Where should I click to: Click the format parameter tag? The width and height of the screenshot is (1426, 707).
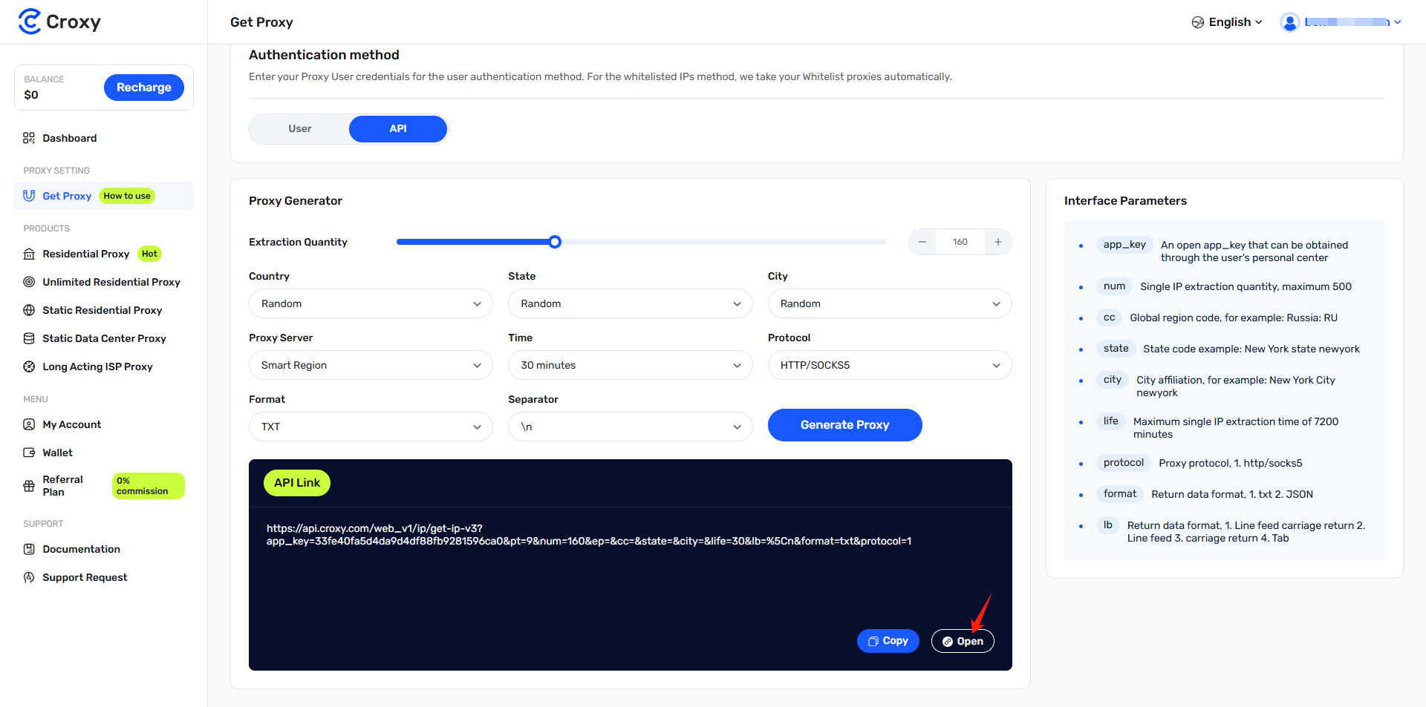[1120, 494]
